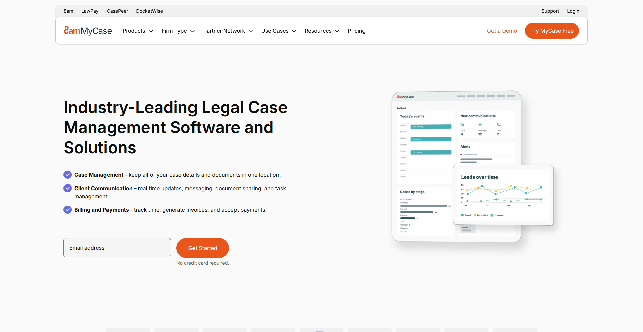Click the 'No credit card required.' text
This screenshot has height=332, width=643.
(203, 263)
